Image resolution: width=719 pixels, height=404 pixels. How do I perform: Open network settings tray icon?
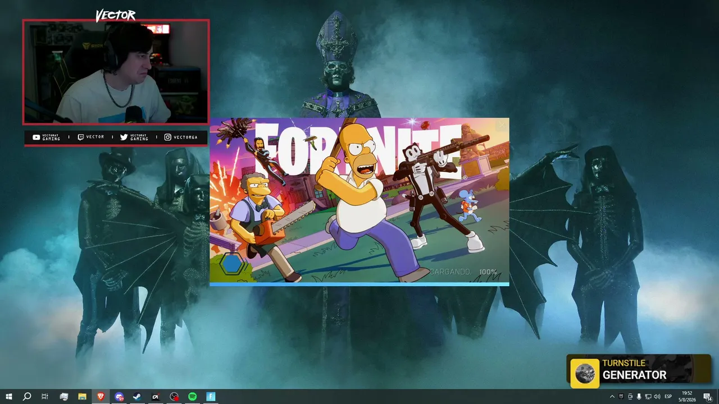(648, 397)
